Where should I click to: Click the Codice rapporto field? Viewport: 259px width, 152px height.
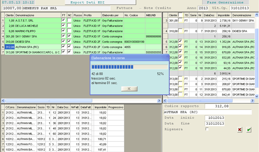217,106
